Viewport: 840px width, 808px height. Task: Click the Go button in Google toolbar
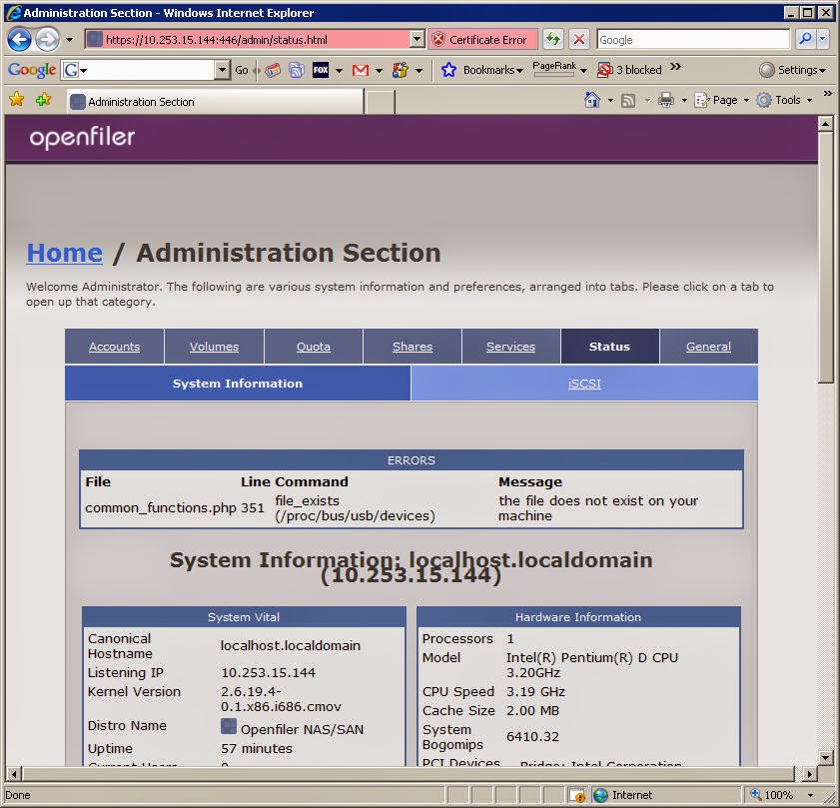[x=242, y=70]
